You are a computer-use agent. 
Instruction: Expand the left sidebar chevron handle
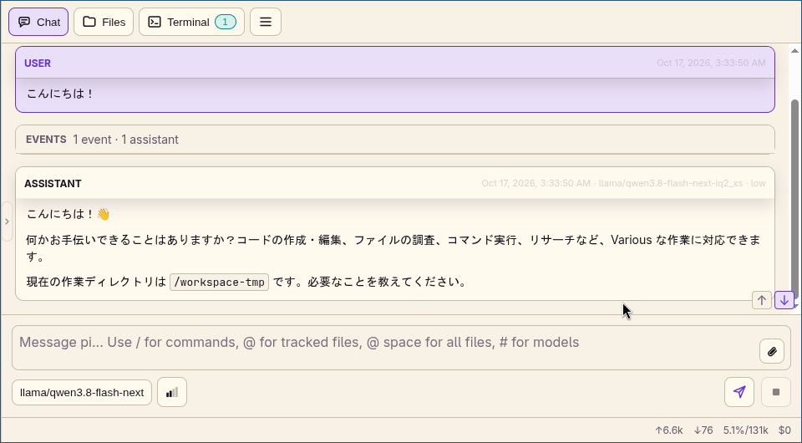click(7, 221)
